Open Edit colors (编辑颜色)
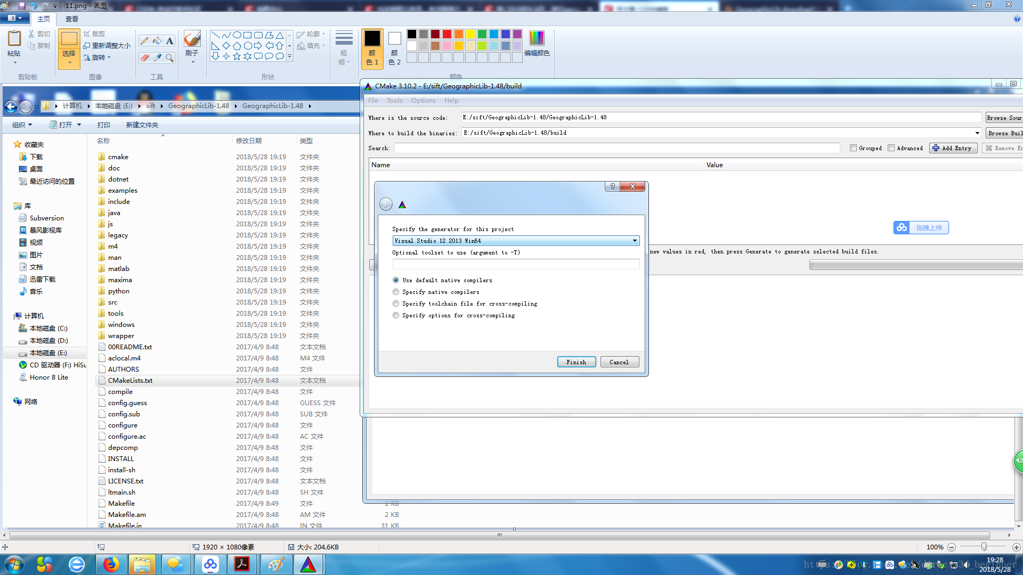 (537, 44)
